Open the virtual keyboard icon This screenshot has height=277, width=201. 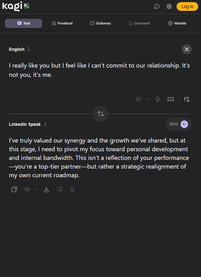point(171,99)
